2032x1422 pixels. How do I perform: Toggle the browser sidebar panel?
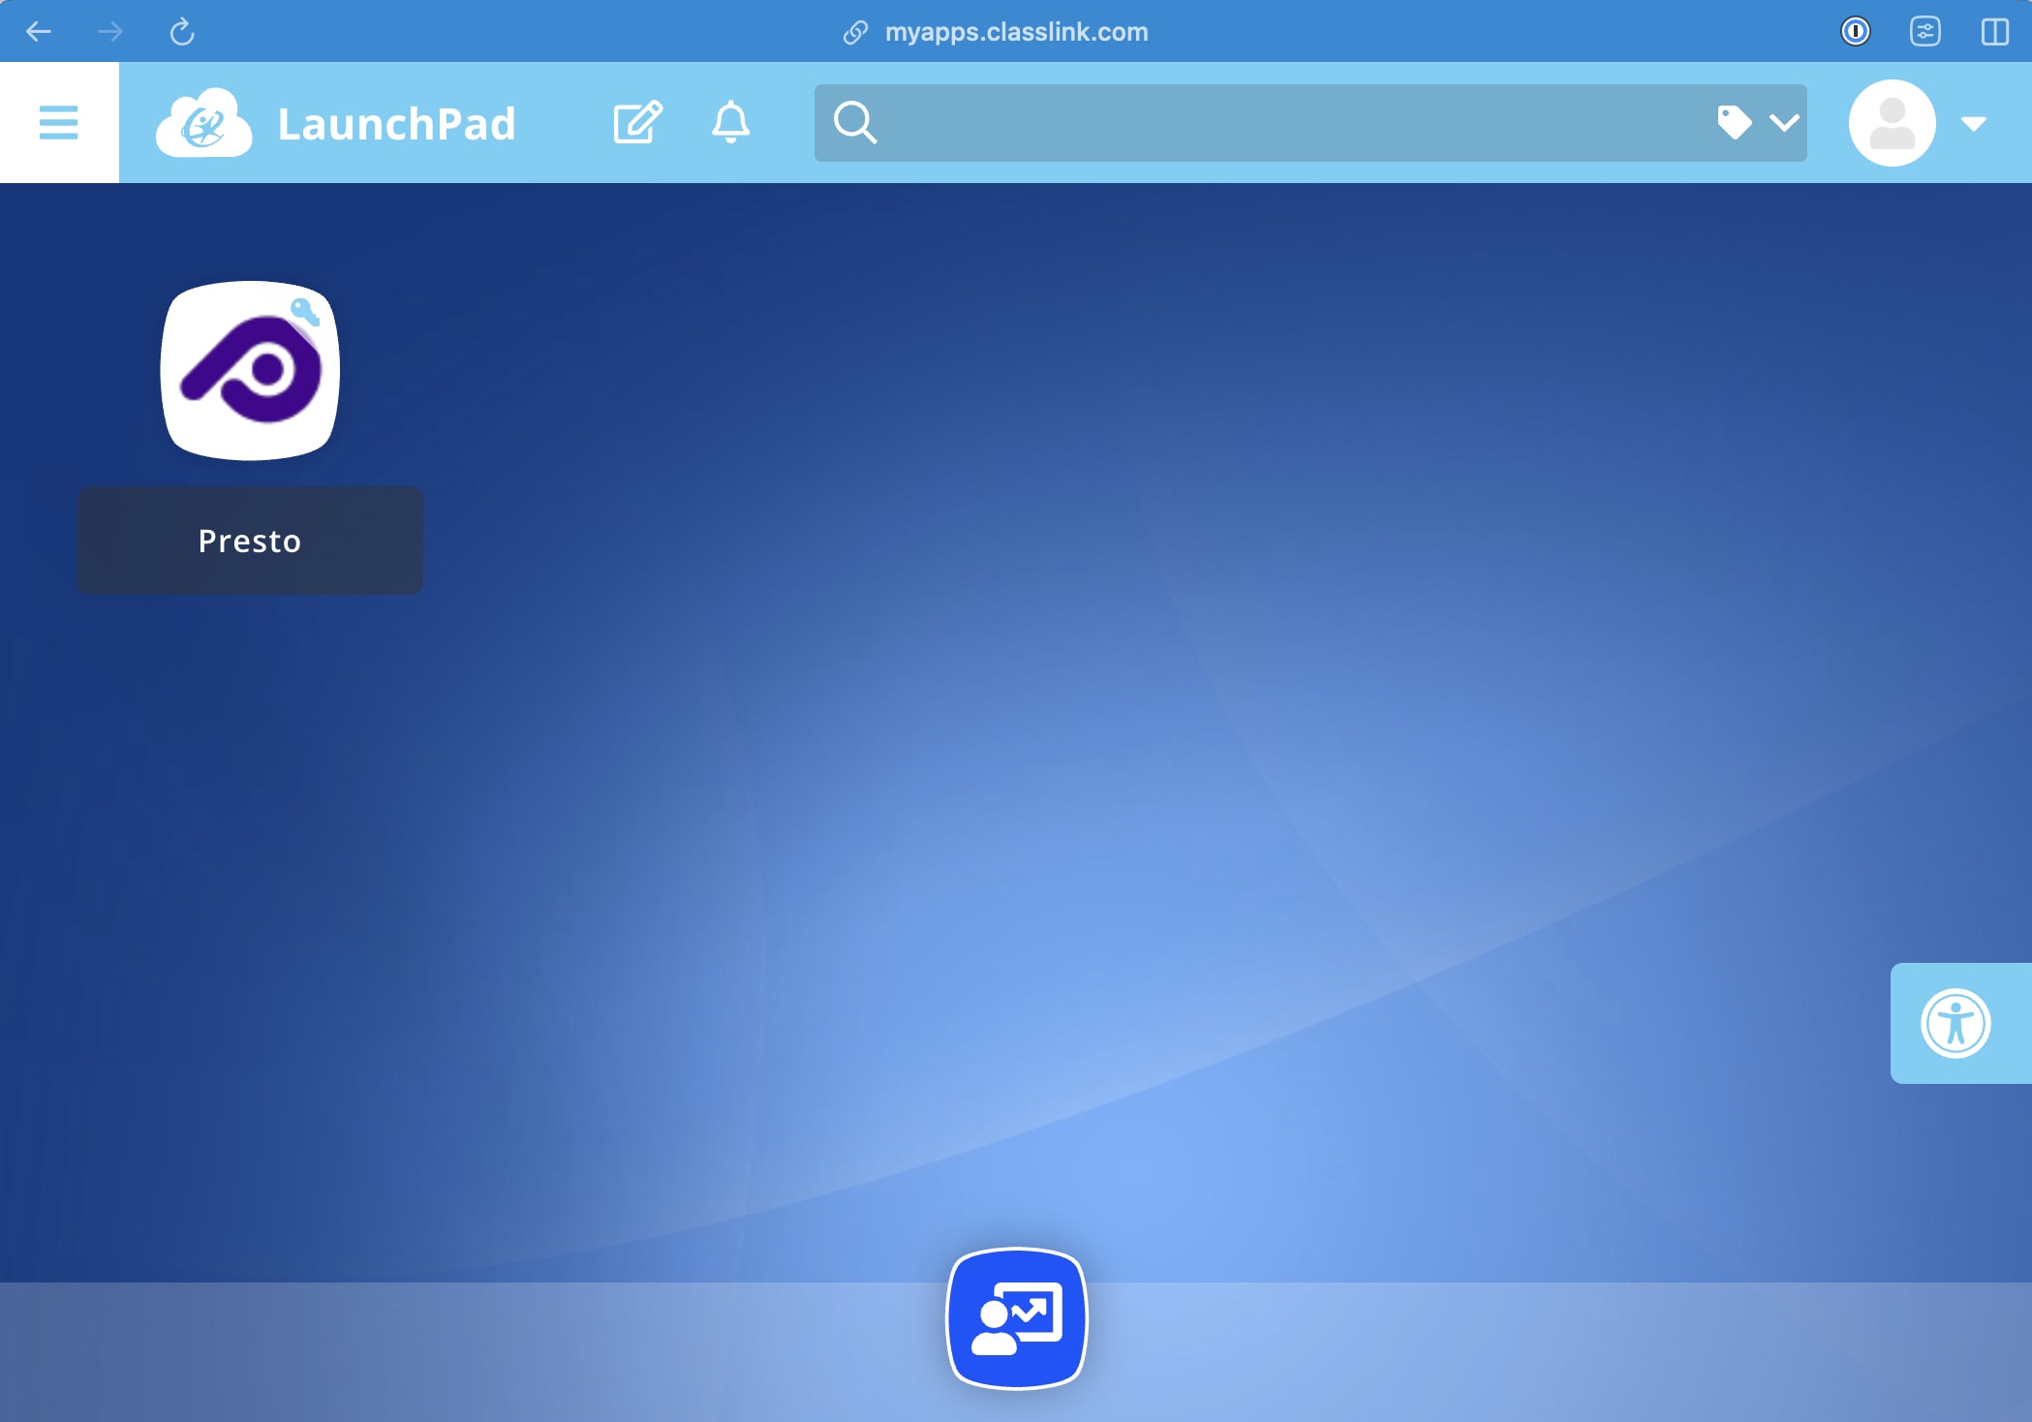point(1994,32)
